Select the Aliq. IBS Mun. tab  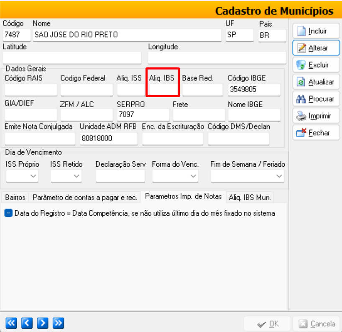(x=250, y=197)
